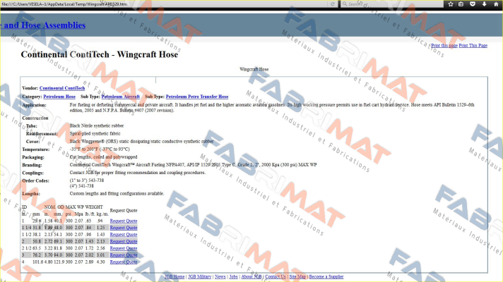This screenshot has width=503, height=282.
Task: Click the '63.5' mm table cell
Action: click(x=37, y=248)
